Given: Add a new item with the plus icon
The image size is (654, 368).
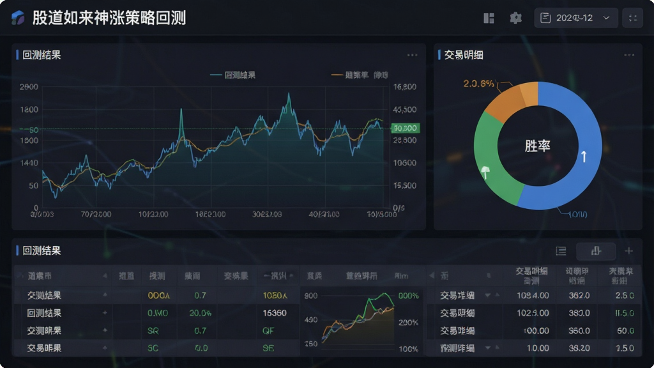Looking at the screenshot, I should click(x=629, y=250).
